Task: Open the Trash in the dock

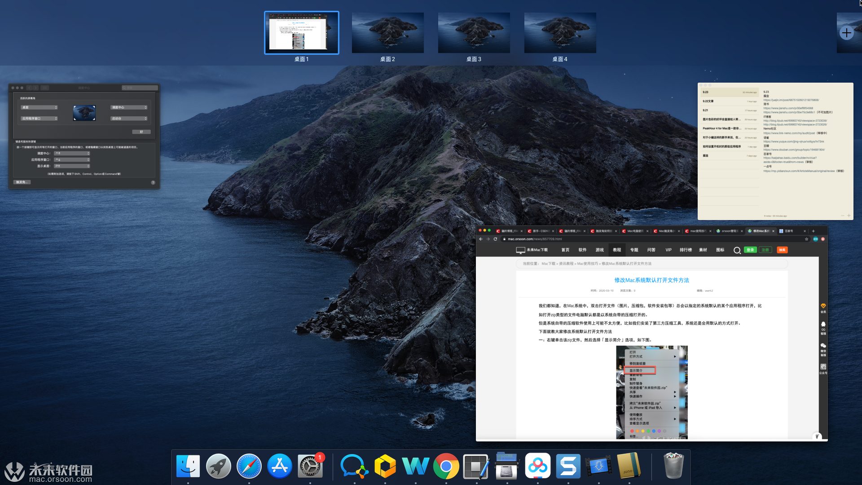Action: click(673, 466)
